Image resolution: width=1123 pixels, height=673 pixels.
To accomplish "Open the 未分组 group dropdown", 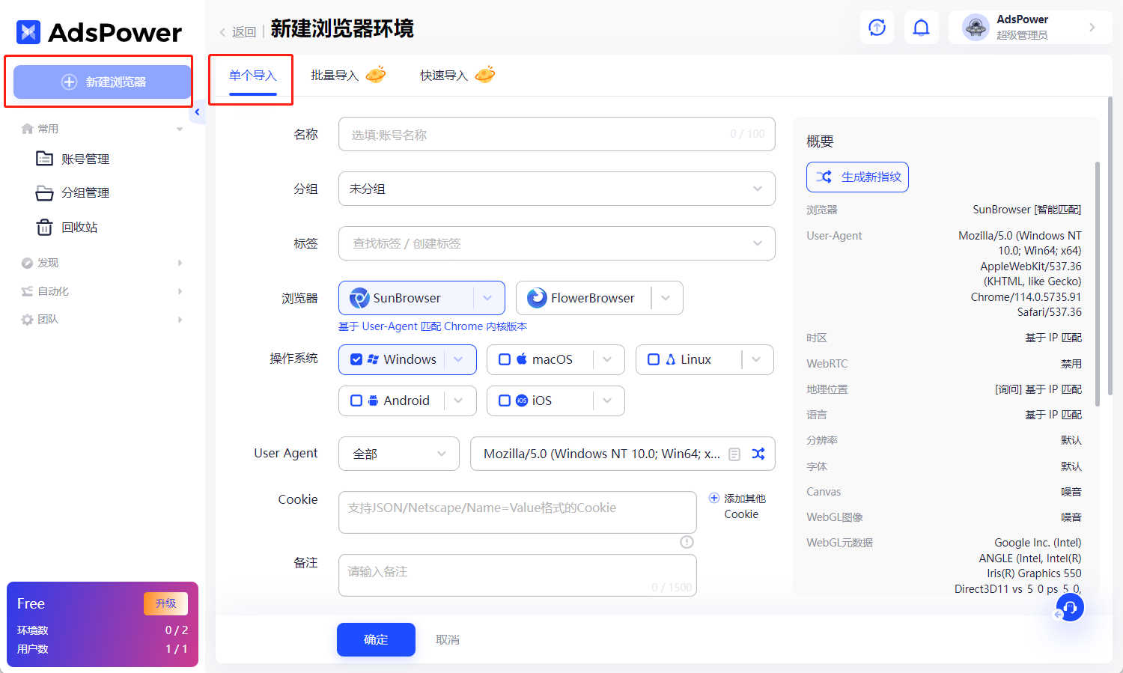I will click(x=557, y=189).
